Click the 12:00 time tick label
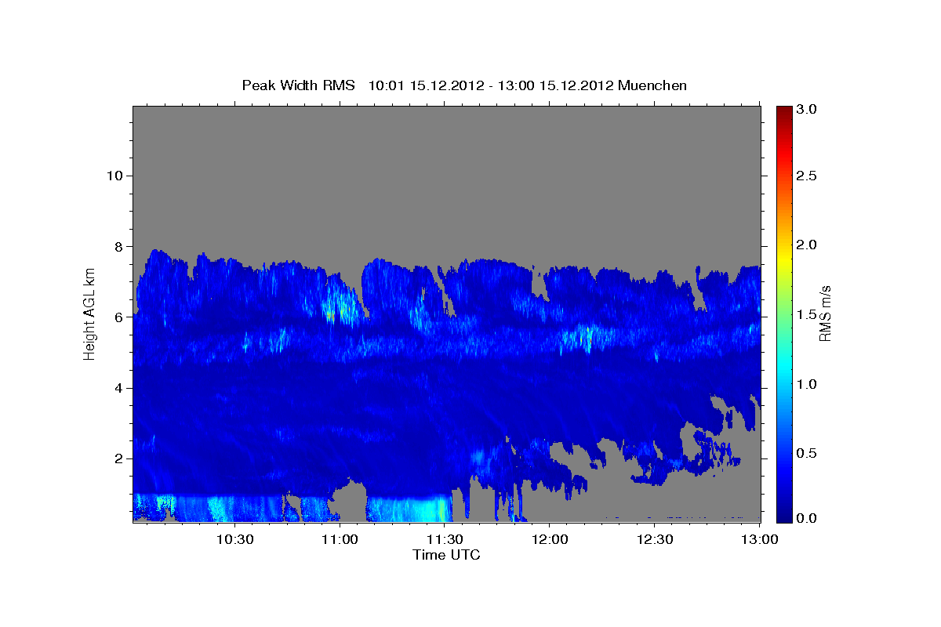 click(x=550, y=539)
